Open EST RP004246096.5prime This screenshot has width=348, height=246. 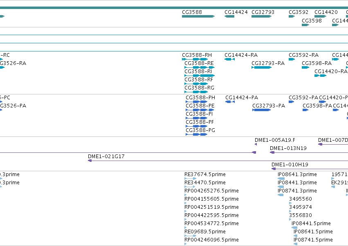tap(186, 244)
